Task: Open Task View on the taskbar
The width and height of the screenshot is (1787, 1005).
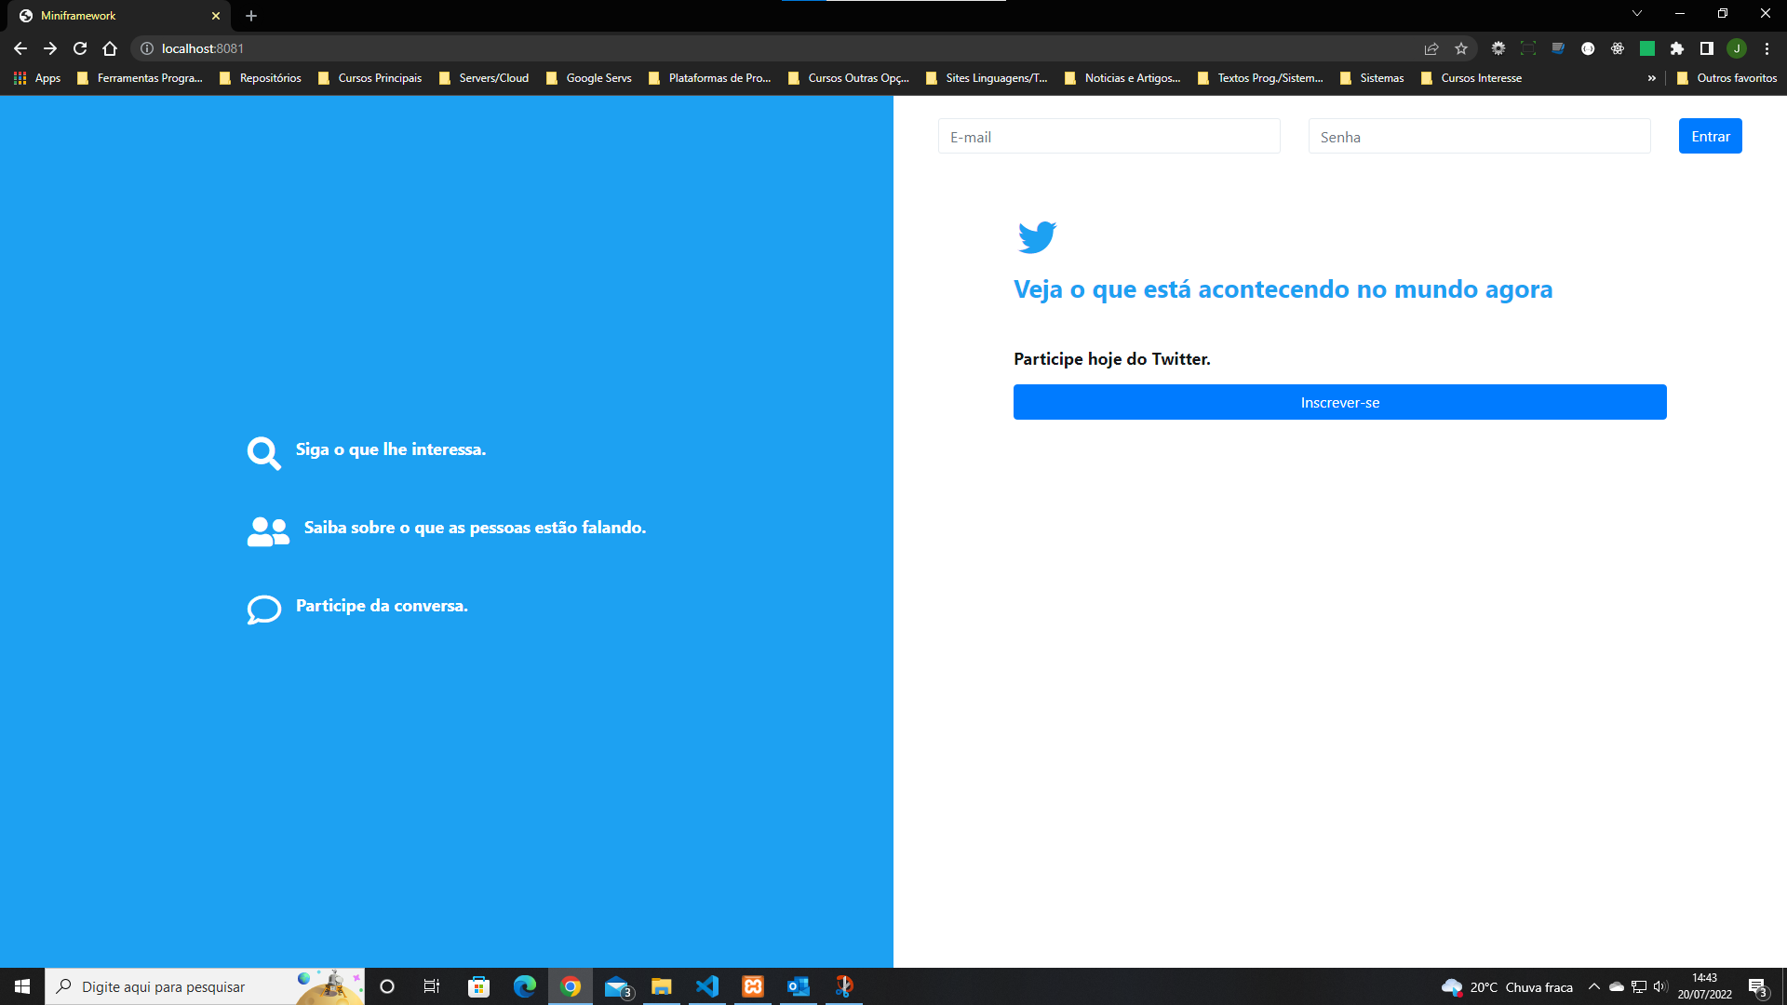Action: coord(432,986)
